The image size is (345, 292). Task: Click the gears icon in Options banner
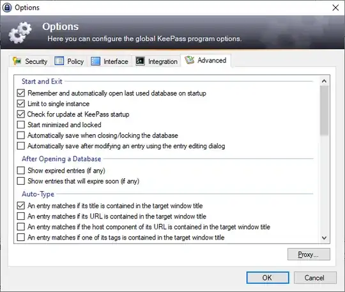pos(20,33)
